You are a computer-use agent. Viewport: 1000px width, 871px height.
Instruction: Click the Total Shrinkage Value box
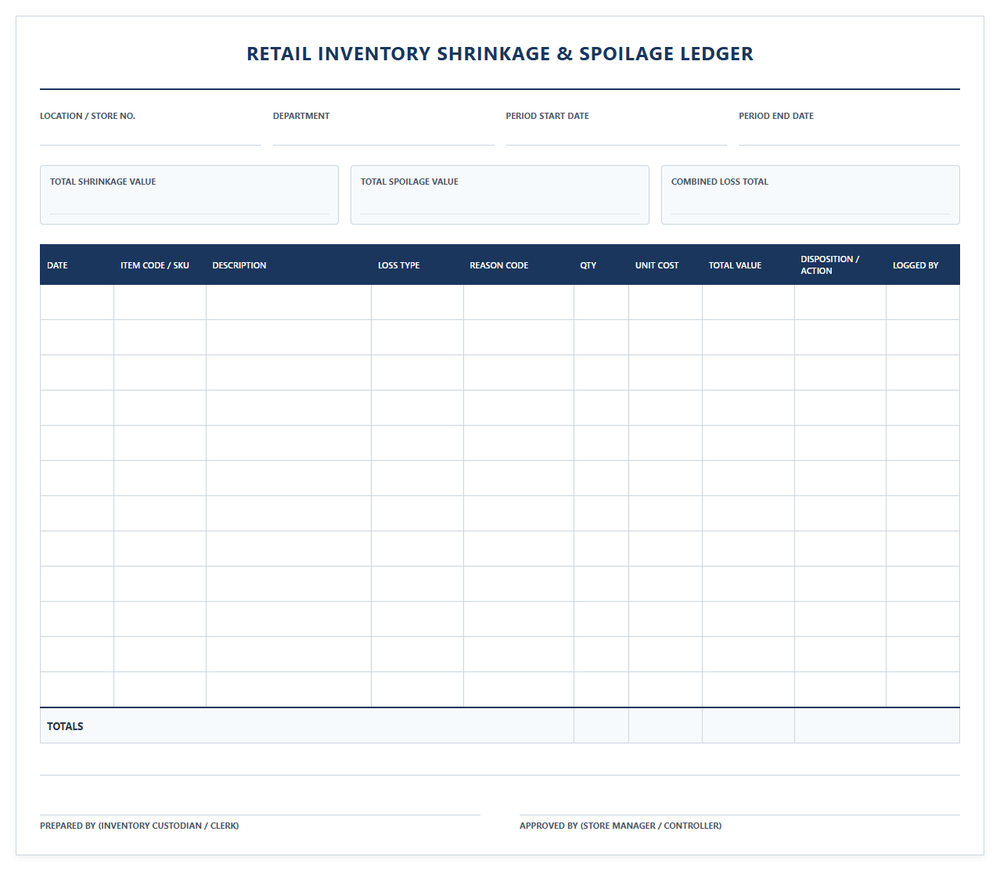(189, 195)
